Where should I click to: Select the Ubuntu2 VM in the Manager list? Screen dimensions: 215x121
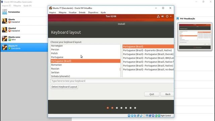[x=24, y=30]
